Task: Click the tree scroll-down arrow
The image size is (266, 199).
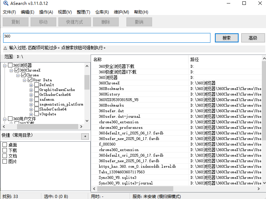Action: (x=87, y=121)
